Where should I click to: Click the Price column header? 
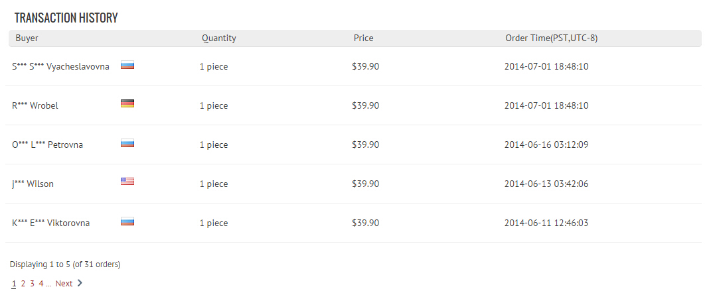pyautogui.click(x=363, y=38)
